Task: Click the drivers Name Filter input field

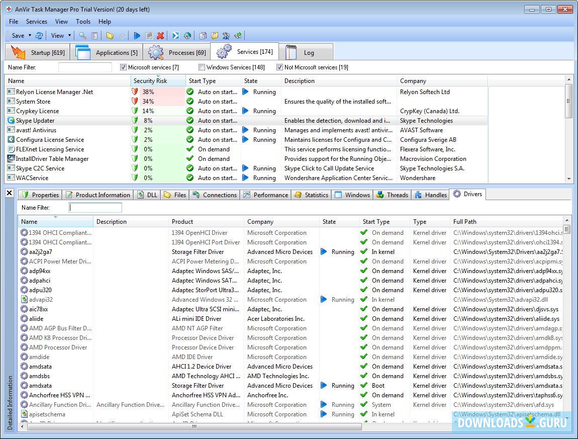Action: tap(95, 208)
